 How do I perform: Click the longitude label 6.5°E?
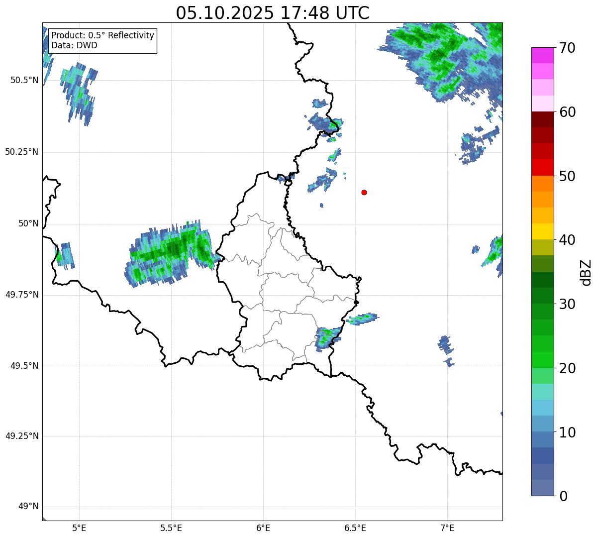(355, 528)
